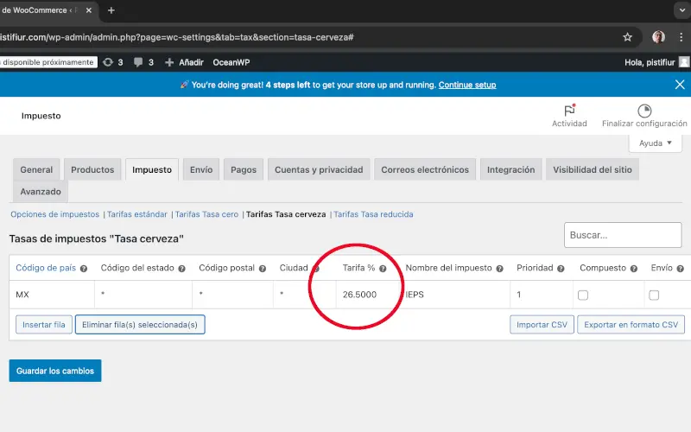Click the browser address bar URL
The width and height of the screenshot is (691, 432).
[176, 37]
